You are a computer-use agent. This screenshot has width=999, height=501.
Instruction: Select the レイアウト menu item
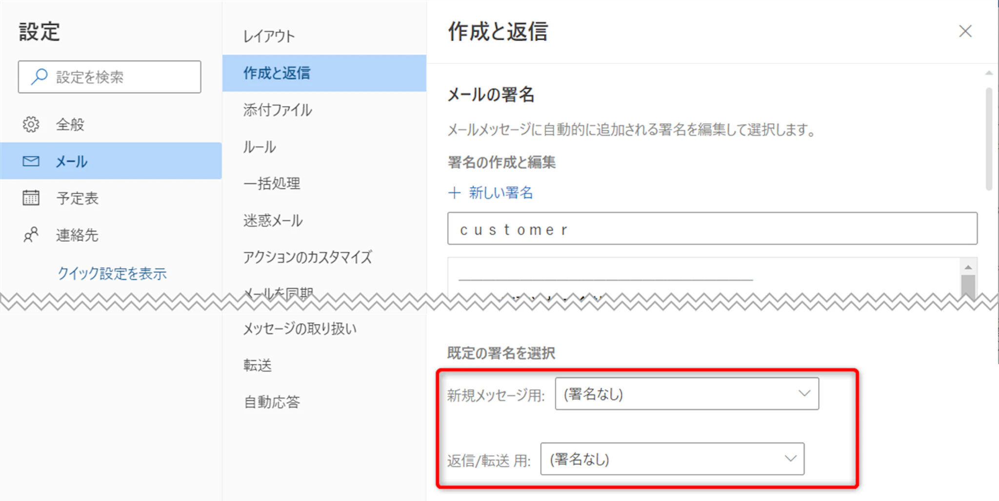coord(269,36)
